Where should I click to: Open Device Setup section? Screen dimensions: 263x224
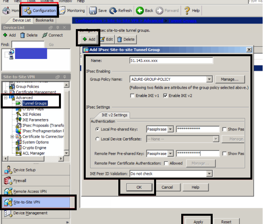(x=36, y=170)
